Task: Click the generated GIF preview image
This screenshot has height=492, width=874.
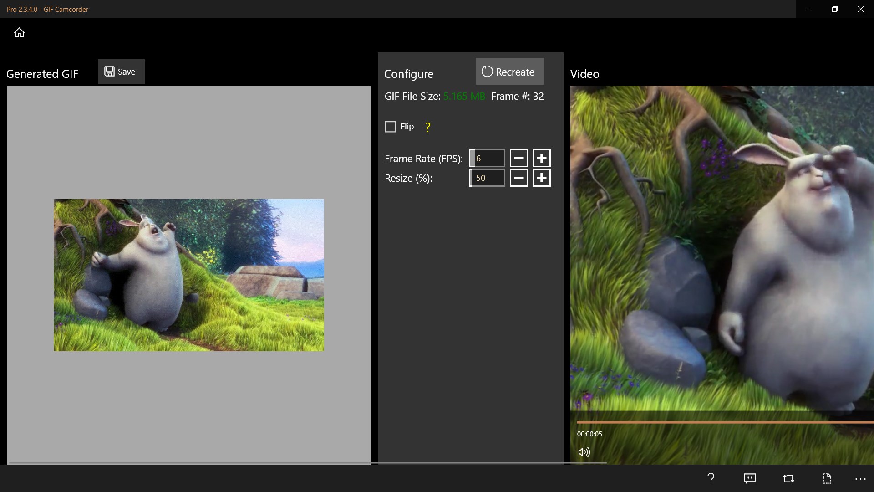Action: (188, 275)
